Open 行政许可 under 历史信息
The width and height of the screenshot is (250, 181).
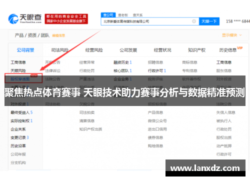[224, 154]
